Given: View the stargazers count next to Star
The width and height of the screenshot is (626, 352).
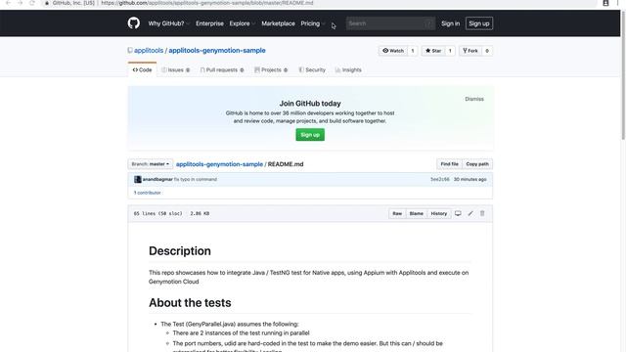Looking at the screenshot, I should [x=450, y=51].
